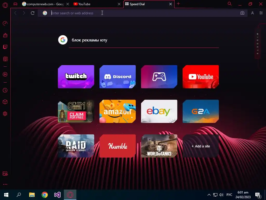Click the Google search engine icon in address bar

tap(45, 13)
